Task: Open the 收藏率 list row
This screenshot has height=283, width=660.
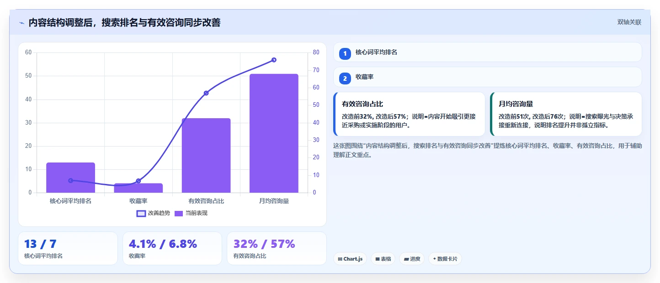Action: click(488, 77)
